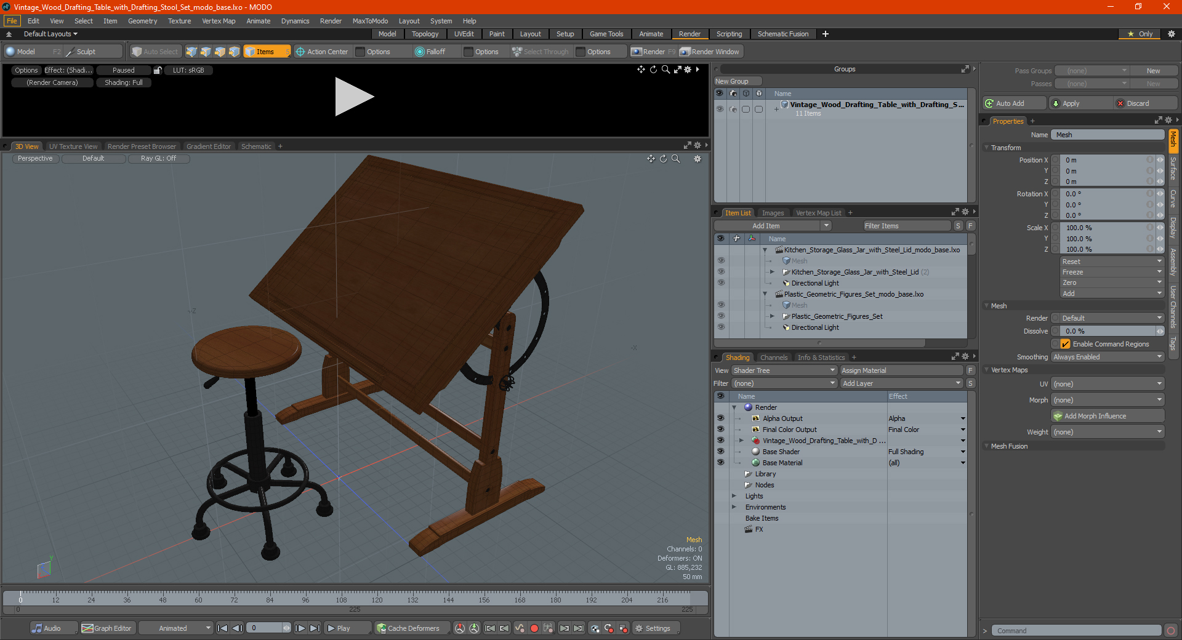Image resolution: width=1182 pixels, height=640 pixels.
Task: Open the UV vertex map dropdown
Action: (1108, 384)
